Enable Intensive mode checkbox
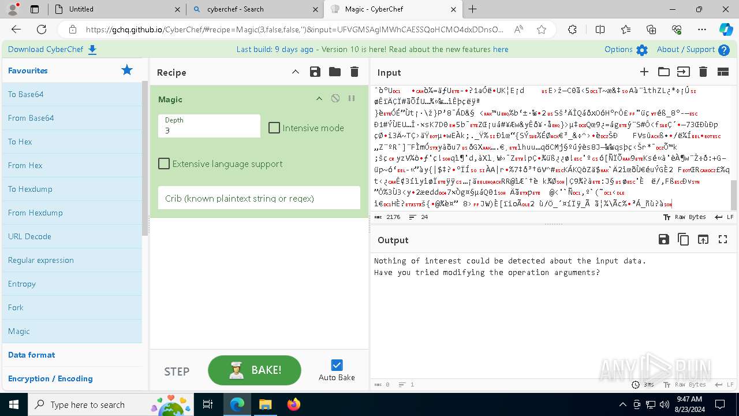Image resolution: width=739 pixels, height=416 pixels. pos(274,128)
